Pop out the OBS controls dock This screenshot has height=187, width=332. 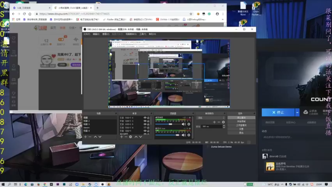coord(254,113)
